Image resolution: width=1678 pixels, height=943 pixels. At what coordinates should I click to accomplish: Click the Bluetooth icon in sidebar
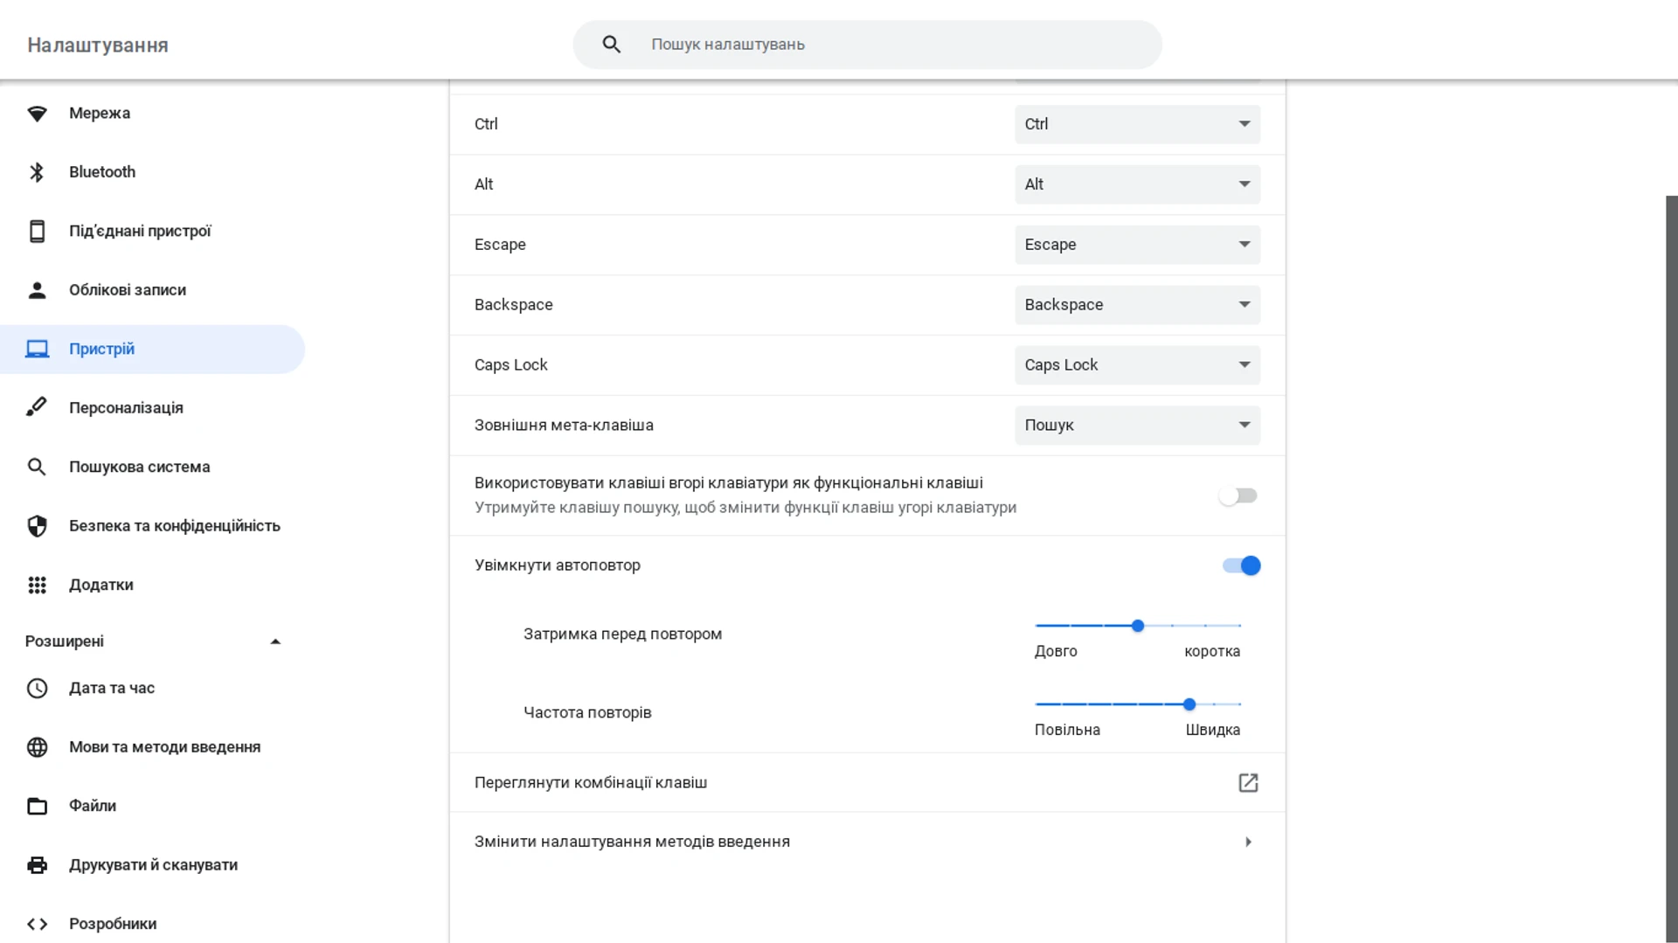coord(37,172)
